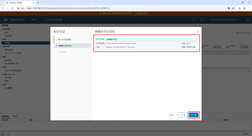Image resolution: width=252 pixels, height=136 pixels.
Task: Open the 菜单 dropdown
Action: coord(34,20)
